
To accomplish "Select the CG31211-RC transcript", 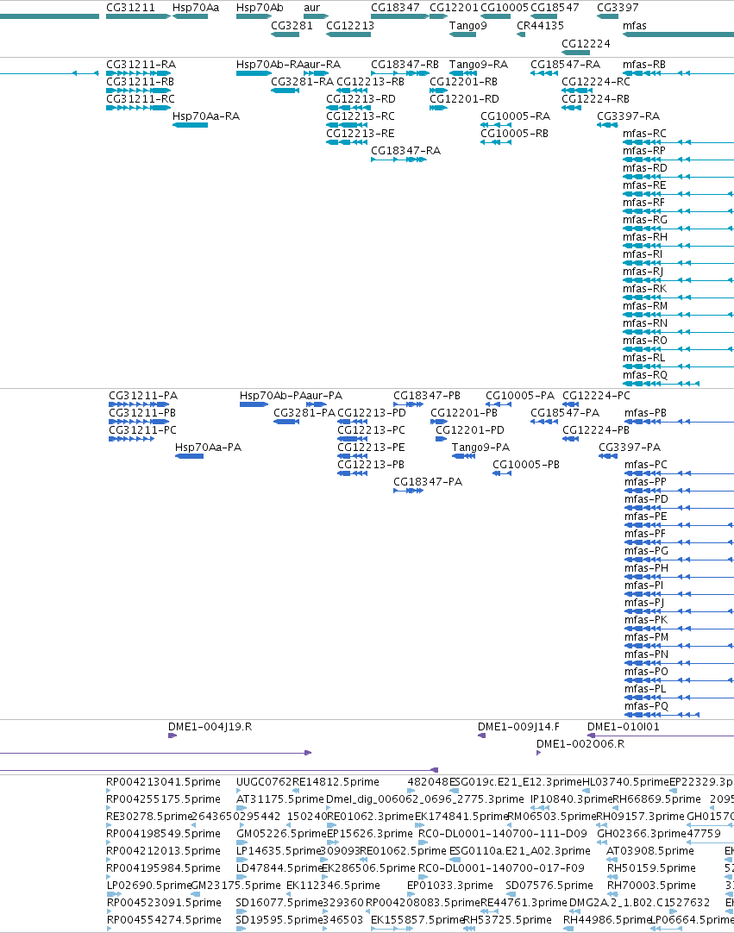I will tap(138, 108).
